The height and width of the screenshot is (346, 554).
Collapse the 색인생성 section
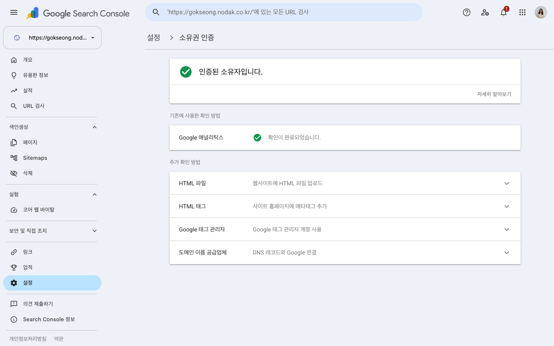pyautogui.click(x=95, y=127)
